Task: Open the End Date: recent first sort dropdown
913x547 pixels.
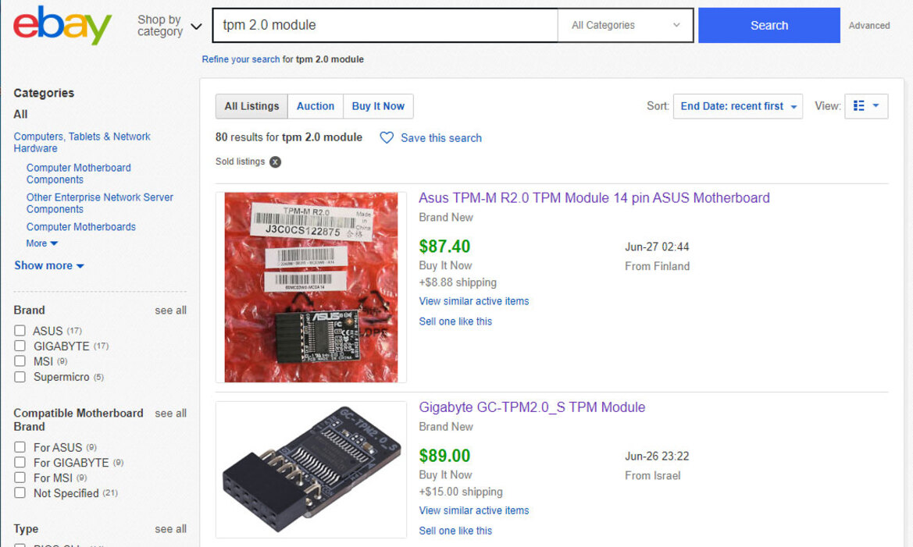Action: 736,105
